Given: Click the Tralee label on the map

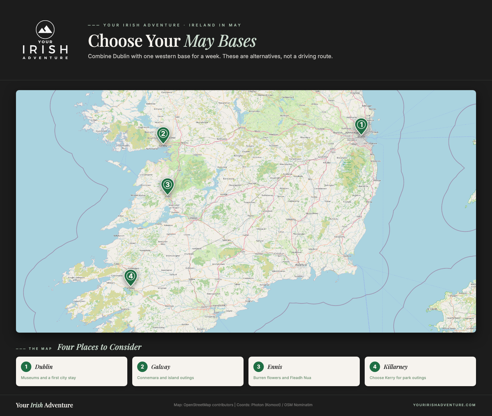Looking at the screenshot, I should [x=117, y=264].
